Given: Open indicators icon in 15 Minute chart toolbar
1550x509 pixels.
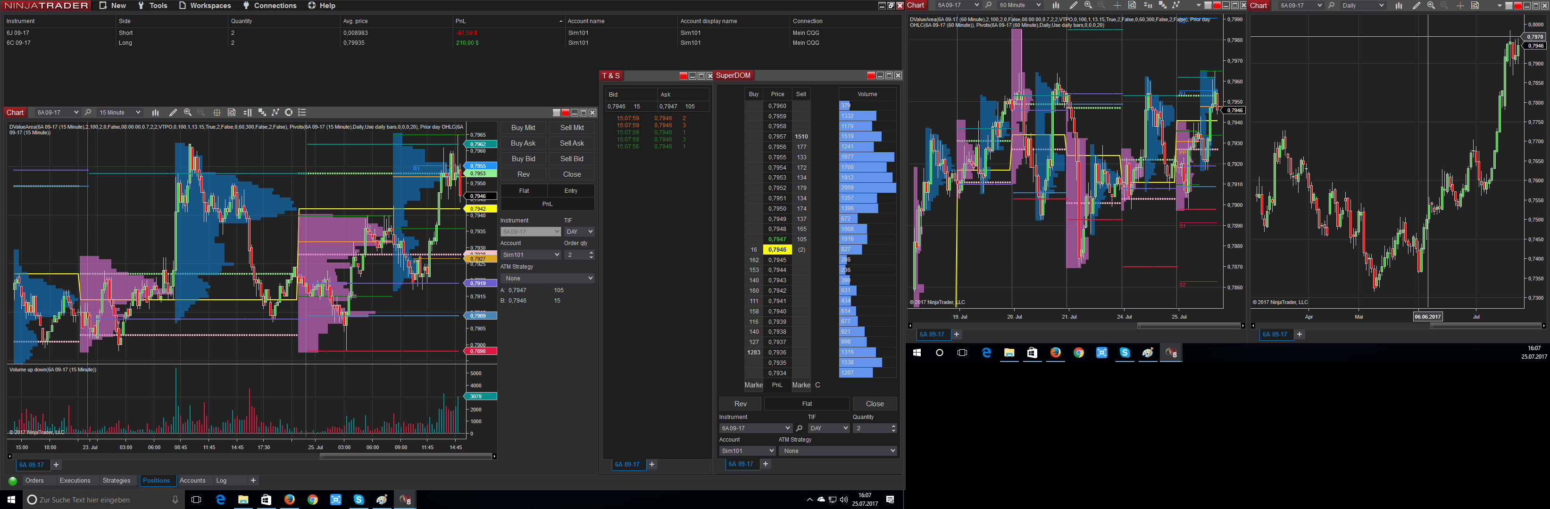Looking at the screenshot, I should tap(262, 112).
